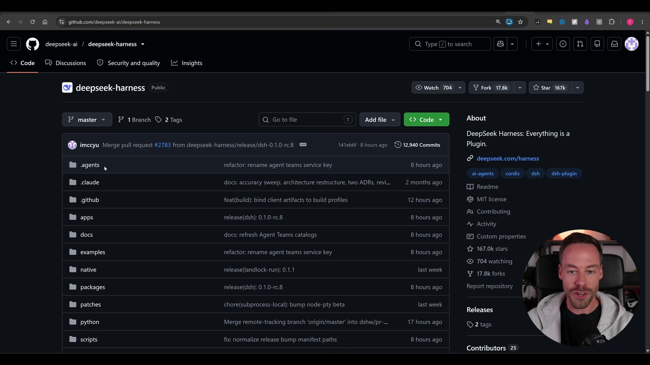This screenshot has width=650, height=365.
Task: Open the Copilot dropdown arrow
Action: click(x=512, y=44)
